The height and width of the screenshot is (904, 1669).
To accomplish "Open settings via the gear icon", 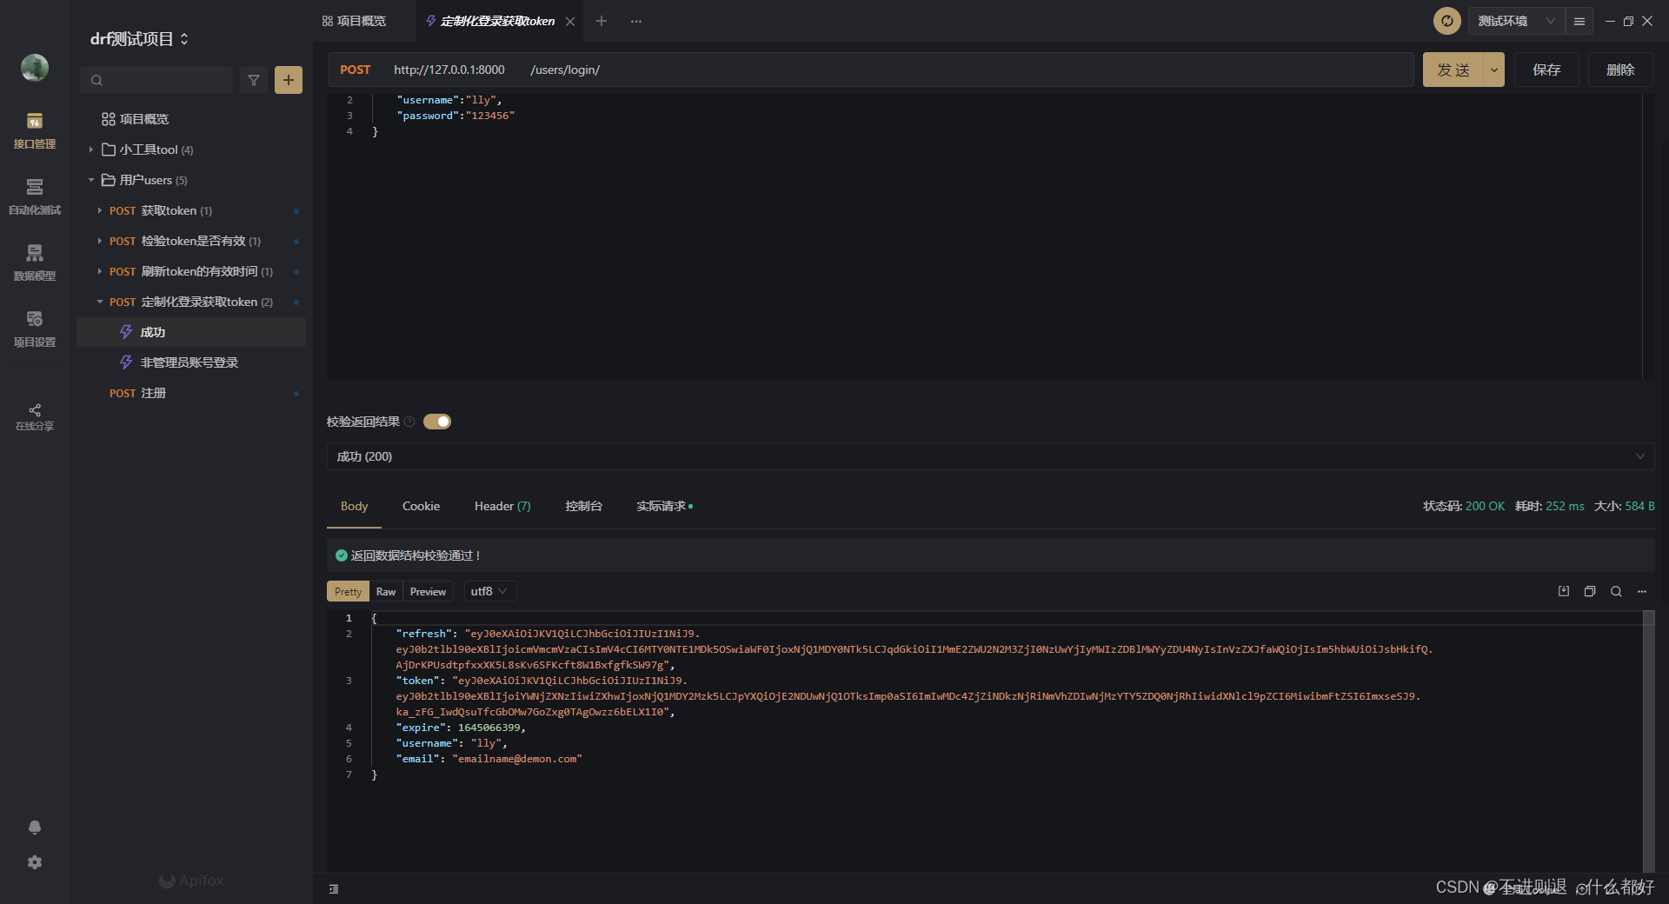I will (35, 862).
